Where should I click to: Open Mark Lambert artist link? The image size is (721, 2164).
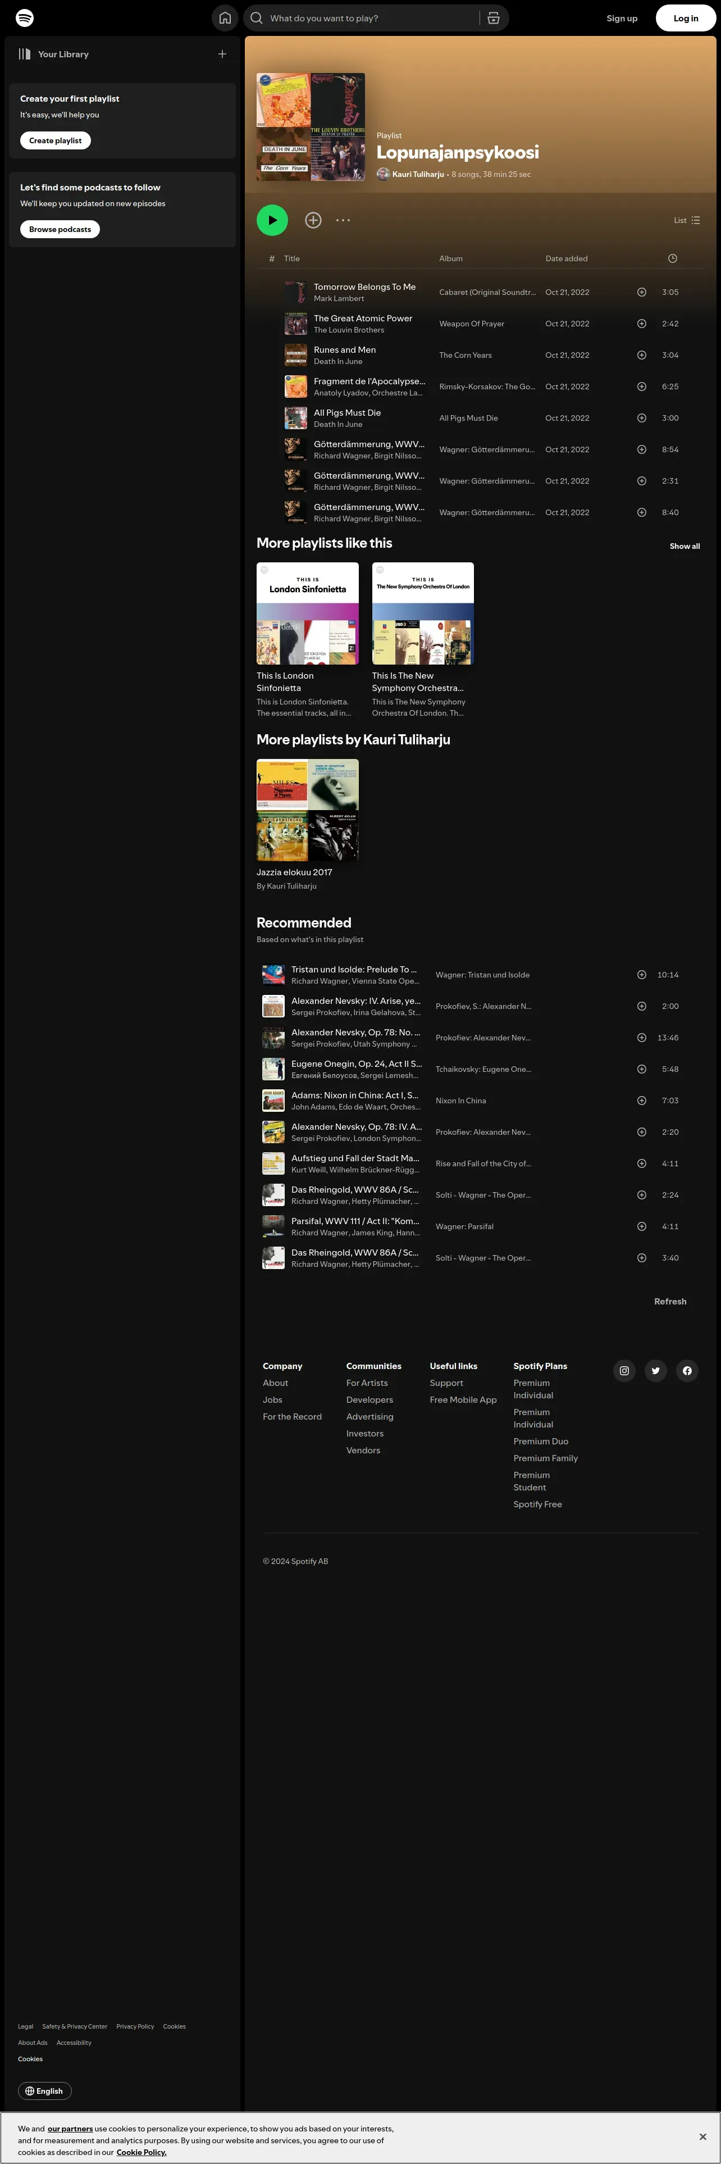pos(339,298)
